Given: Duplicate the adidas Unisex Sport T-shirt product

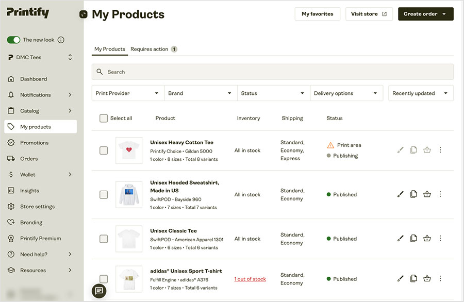Looking at the screenshot, I should [x=413, y=278].
